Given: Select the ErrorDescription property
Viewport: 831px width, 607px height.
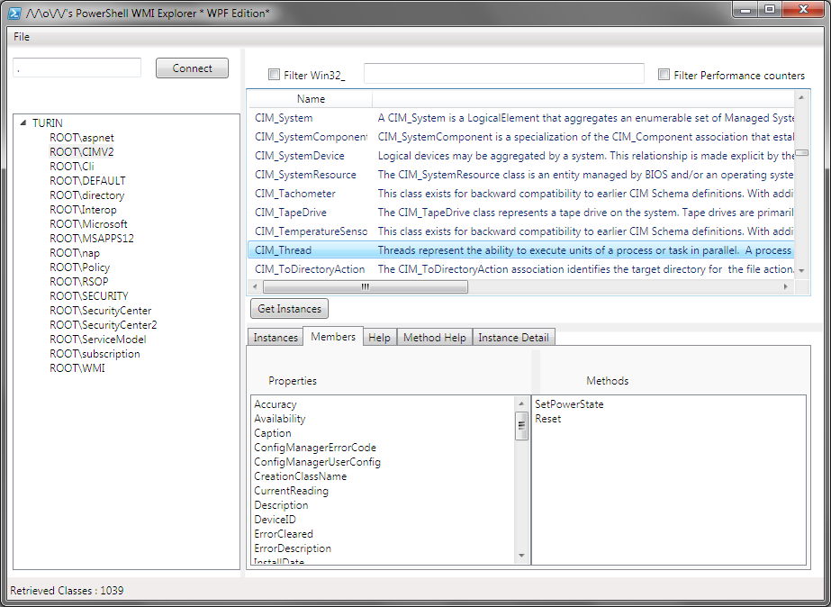Looking at the screenshot, I should pos(293,548).
